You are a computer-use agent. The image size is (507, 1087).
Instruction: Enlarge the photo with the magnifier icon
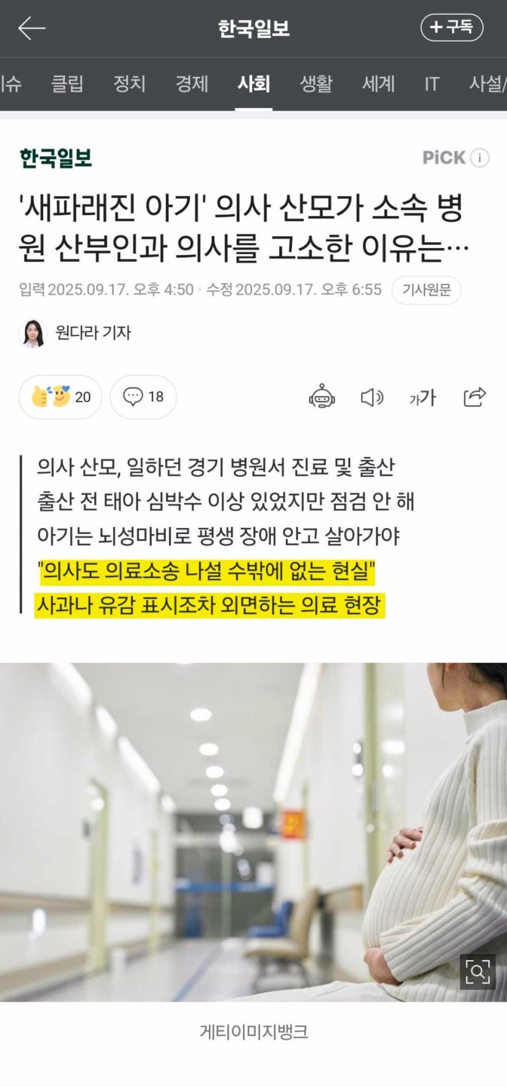477,972
